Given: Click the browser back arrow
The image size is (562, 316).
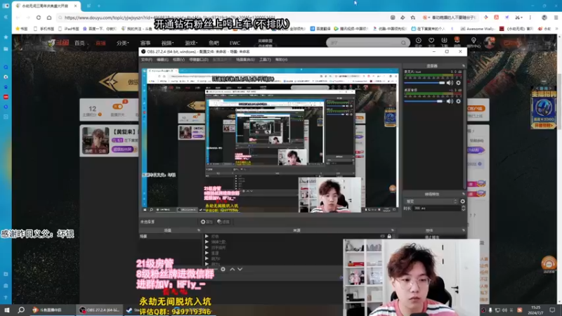Looking at the screenshot, I should [x=18, y=18].
